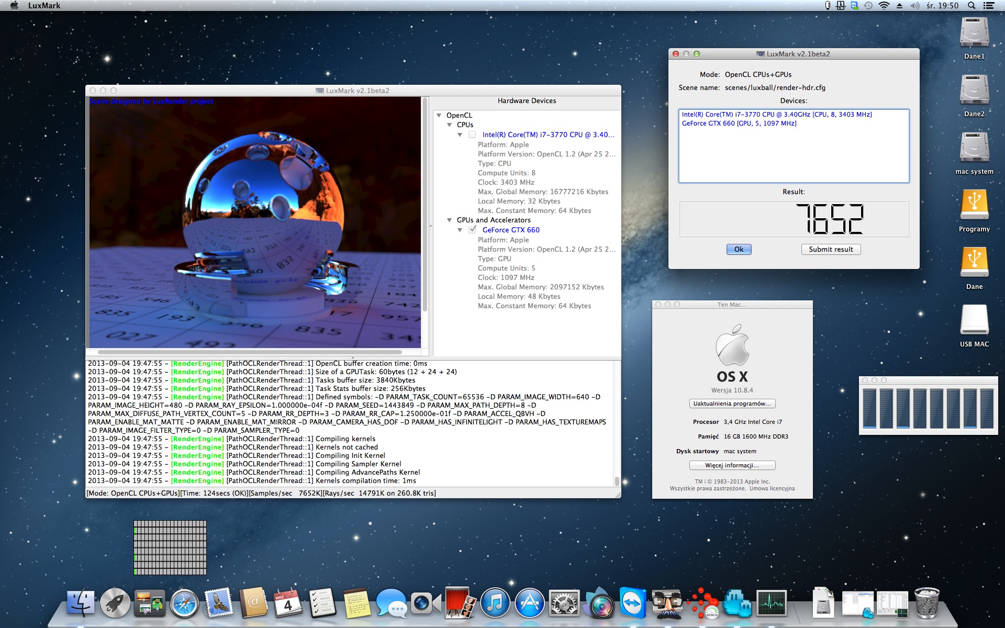Open System Preferences gears in dock

[564, 602]
